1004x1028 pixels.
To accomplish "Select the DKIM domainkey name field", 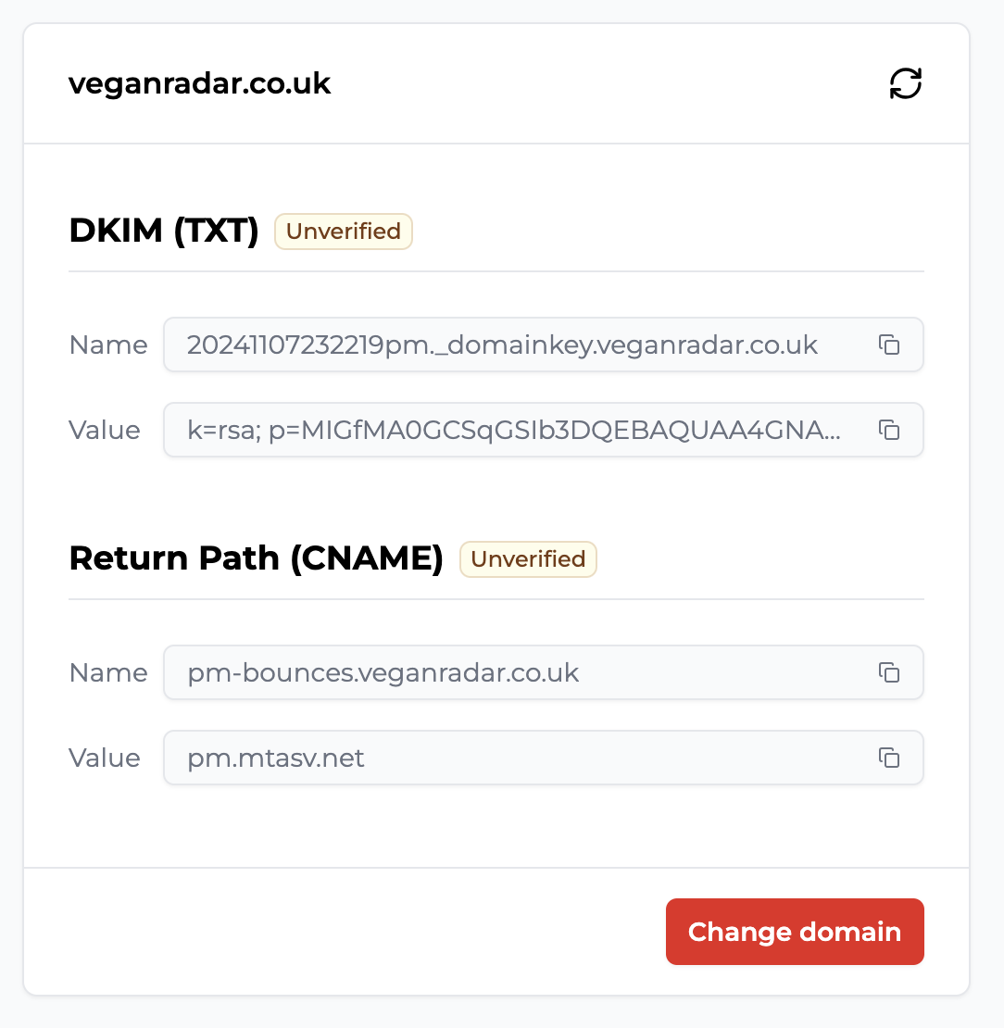I will coord(544,345).
